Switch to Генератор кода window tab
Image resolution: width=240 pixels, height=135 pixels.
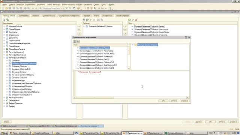(x=39, y=126)
